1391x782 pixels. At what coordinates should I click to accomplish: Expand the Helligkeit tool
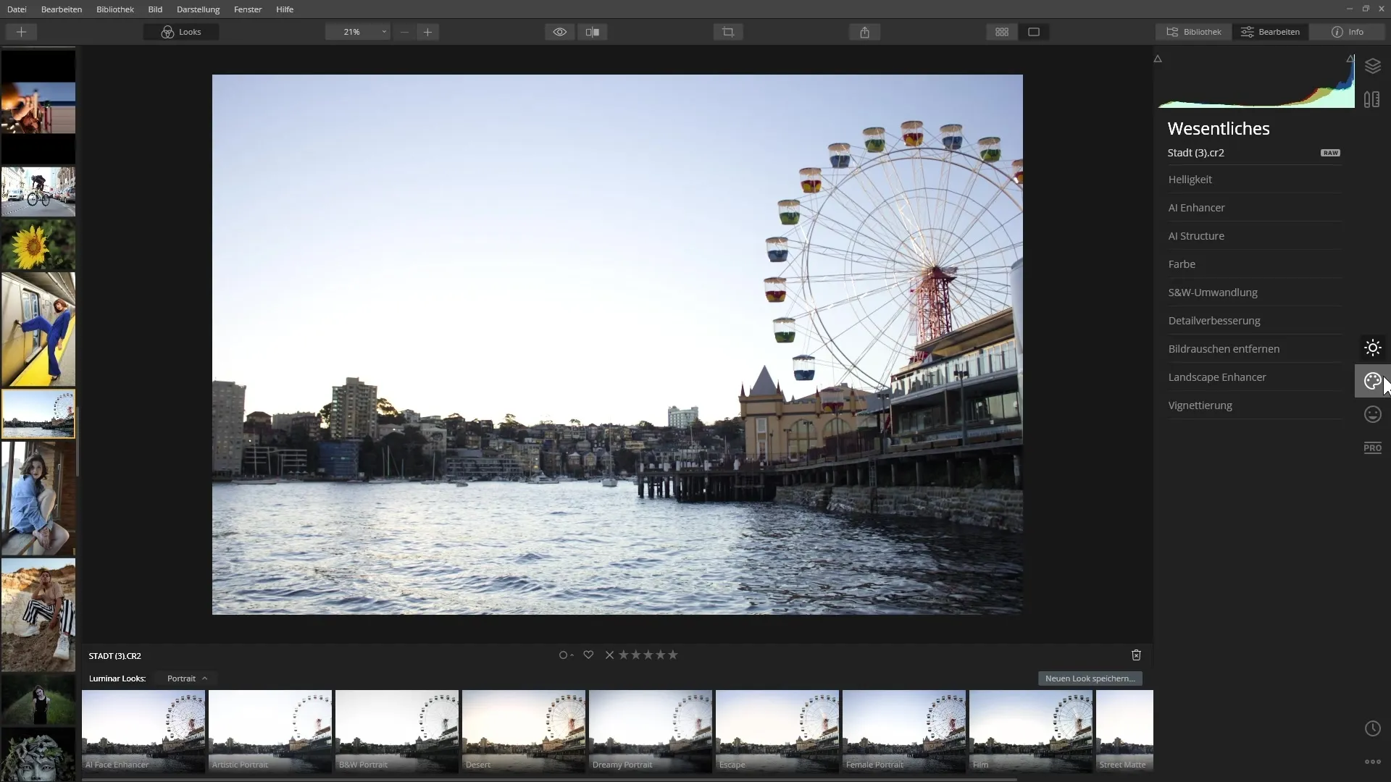(x=1254, y=180)
